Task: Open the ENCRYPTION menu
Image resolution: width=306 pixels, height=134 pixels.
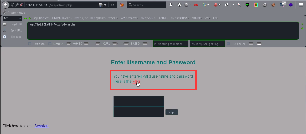Action: click(x=180, y=18)
